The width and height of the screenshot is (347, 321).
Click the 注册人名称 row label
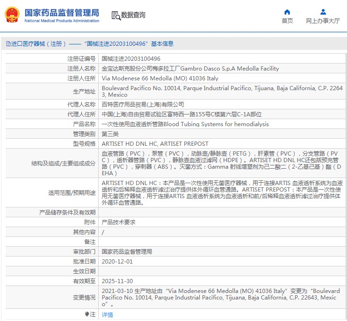coord(81,69)
